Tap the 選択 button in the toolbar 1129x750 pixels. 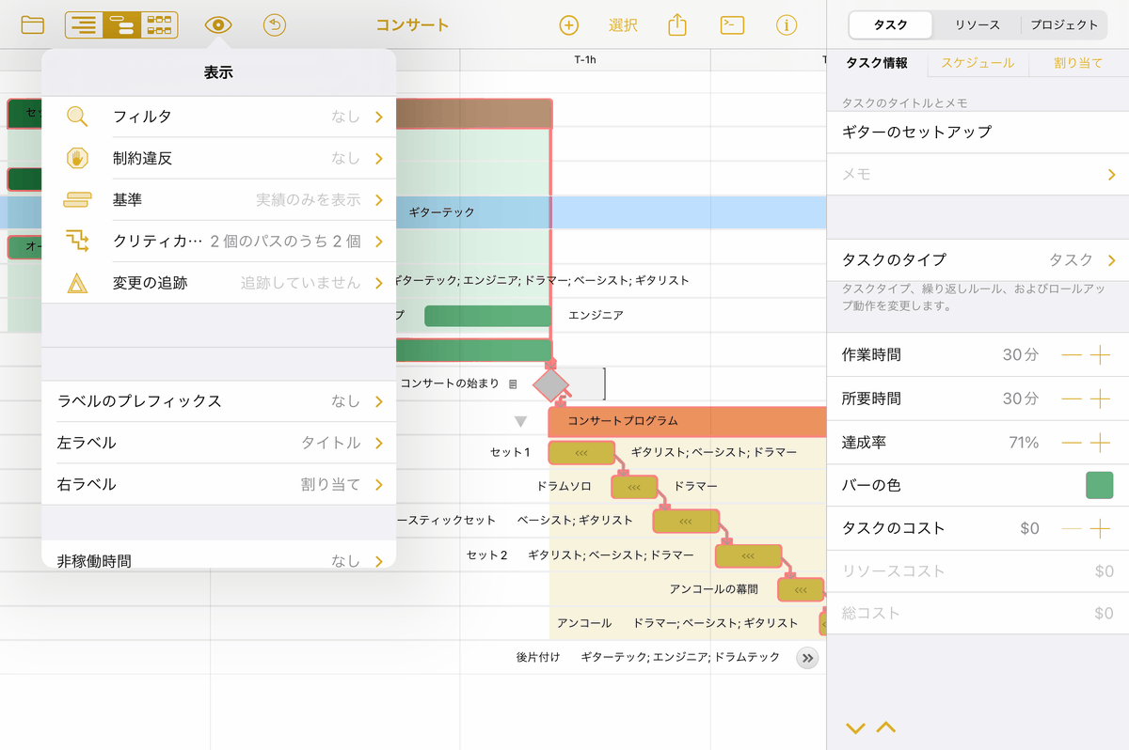[624, 25]
